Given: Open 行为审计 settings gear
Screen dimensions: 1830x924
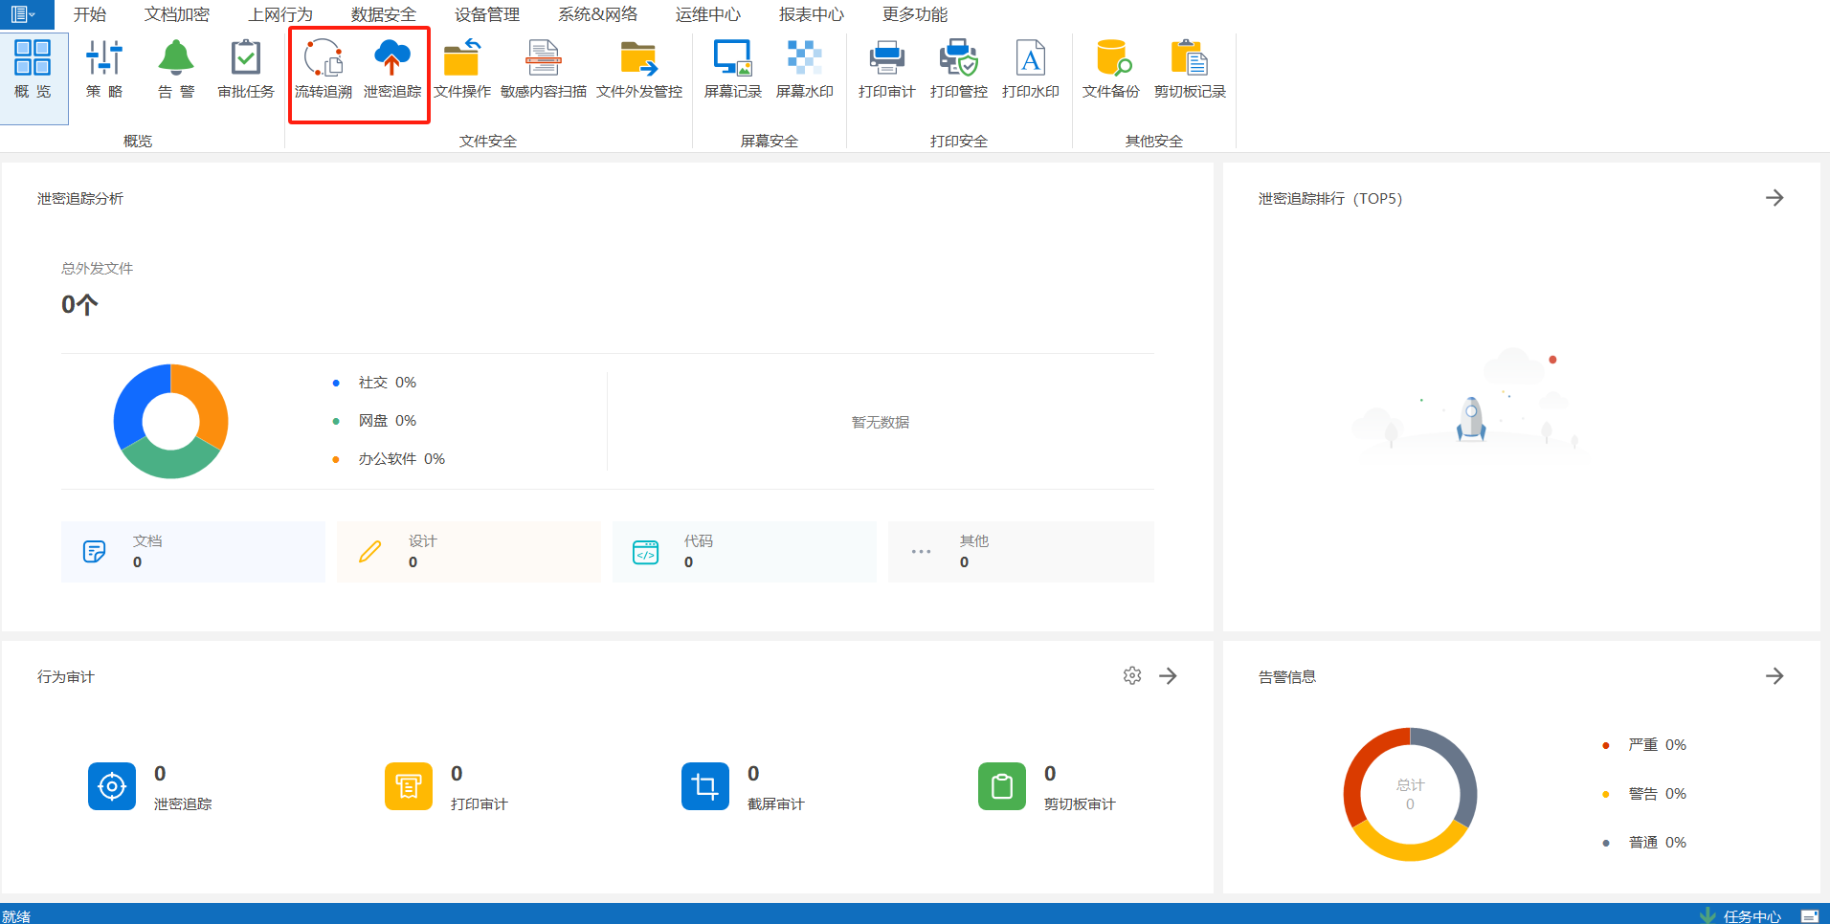Looking at the screenshot, I should pos(1131,676).
